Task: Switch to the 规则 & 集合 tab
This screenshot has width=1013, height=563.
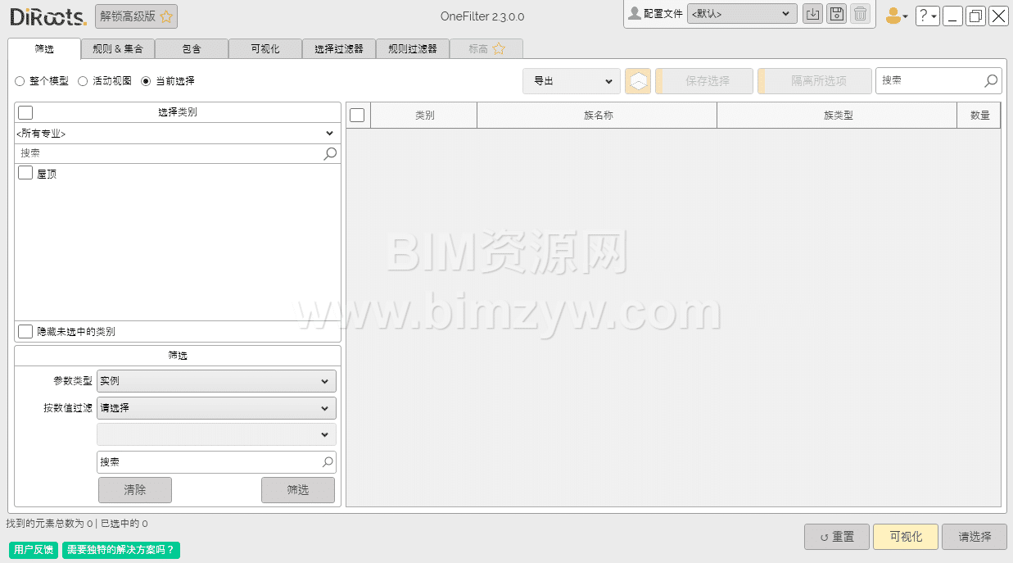Action: click(x=118, y=49)
